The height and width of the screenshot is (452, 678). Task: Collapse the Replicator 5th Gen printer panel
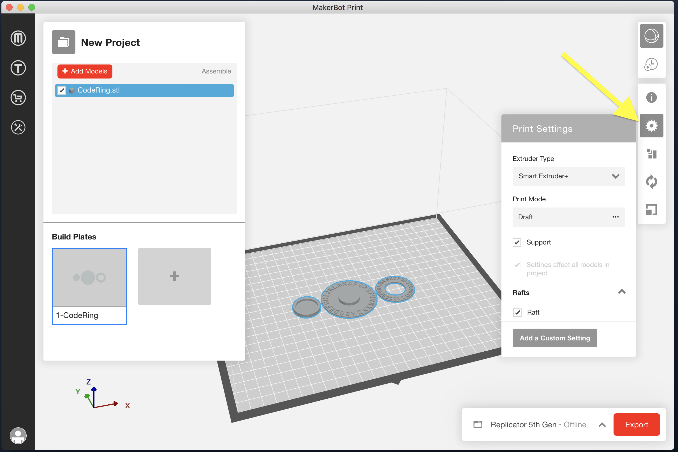coord(602,425)
